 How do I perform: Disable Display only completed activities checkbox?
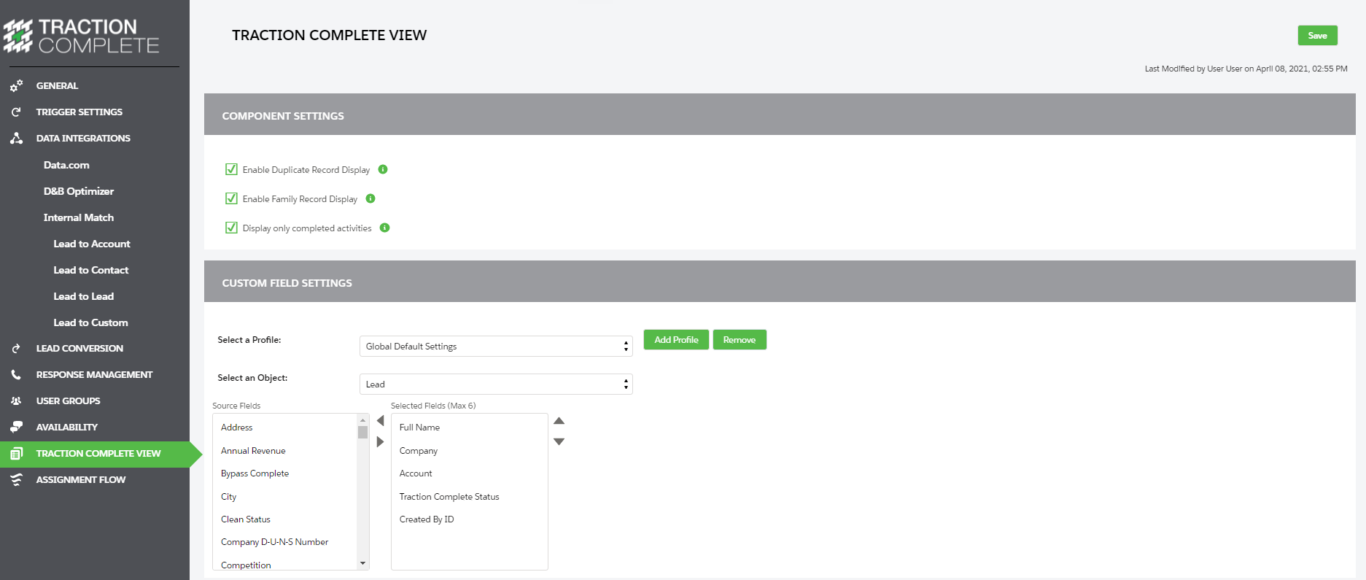(231, 228)
